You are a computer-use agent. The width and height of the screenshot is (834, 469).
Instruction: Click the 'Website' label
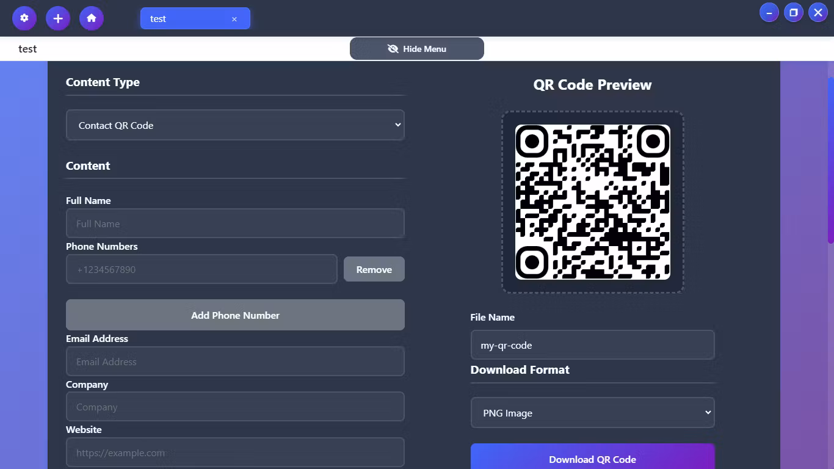pos(84,430)
